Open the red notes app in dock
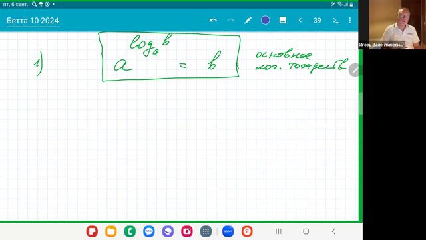 92,231
